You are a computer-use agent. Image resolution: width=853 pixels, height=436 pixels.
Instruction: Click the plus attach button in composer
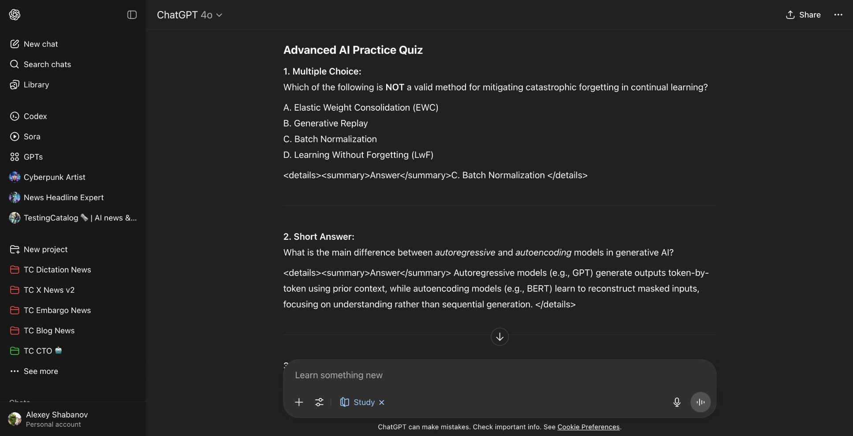coord(299,402)
